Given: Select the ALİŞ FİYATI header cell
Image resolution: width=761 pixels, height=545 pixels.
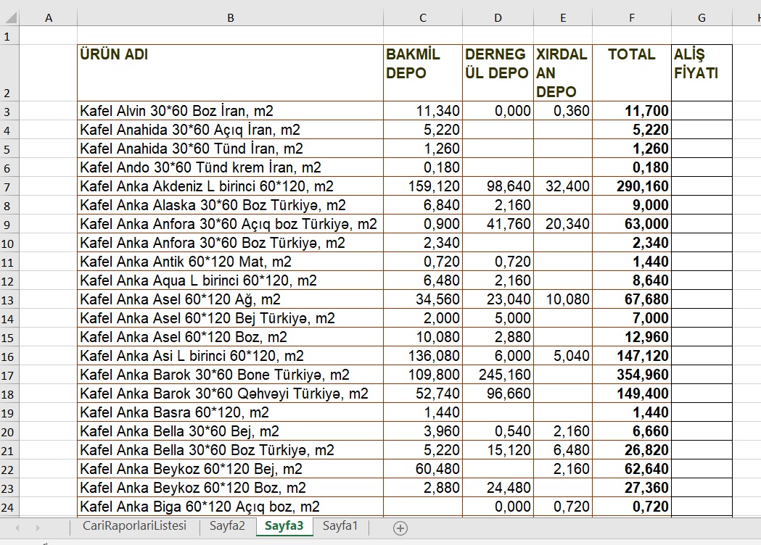Looking at the screenshot, I should click(x=701, y=72).
